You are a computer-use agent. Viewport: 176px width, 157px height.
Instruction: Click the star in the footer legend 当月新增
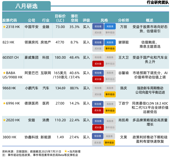(x=66, y=151)
